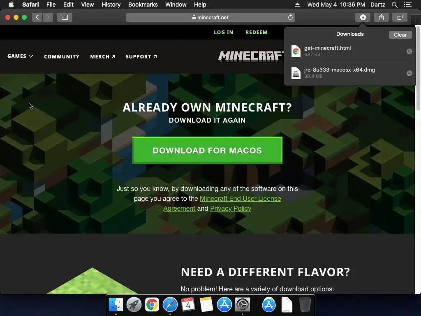This screenshot has height=316, width=421.
Task: Go back with the Safari back arrow
Action: point(37,17)
